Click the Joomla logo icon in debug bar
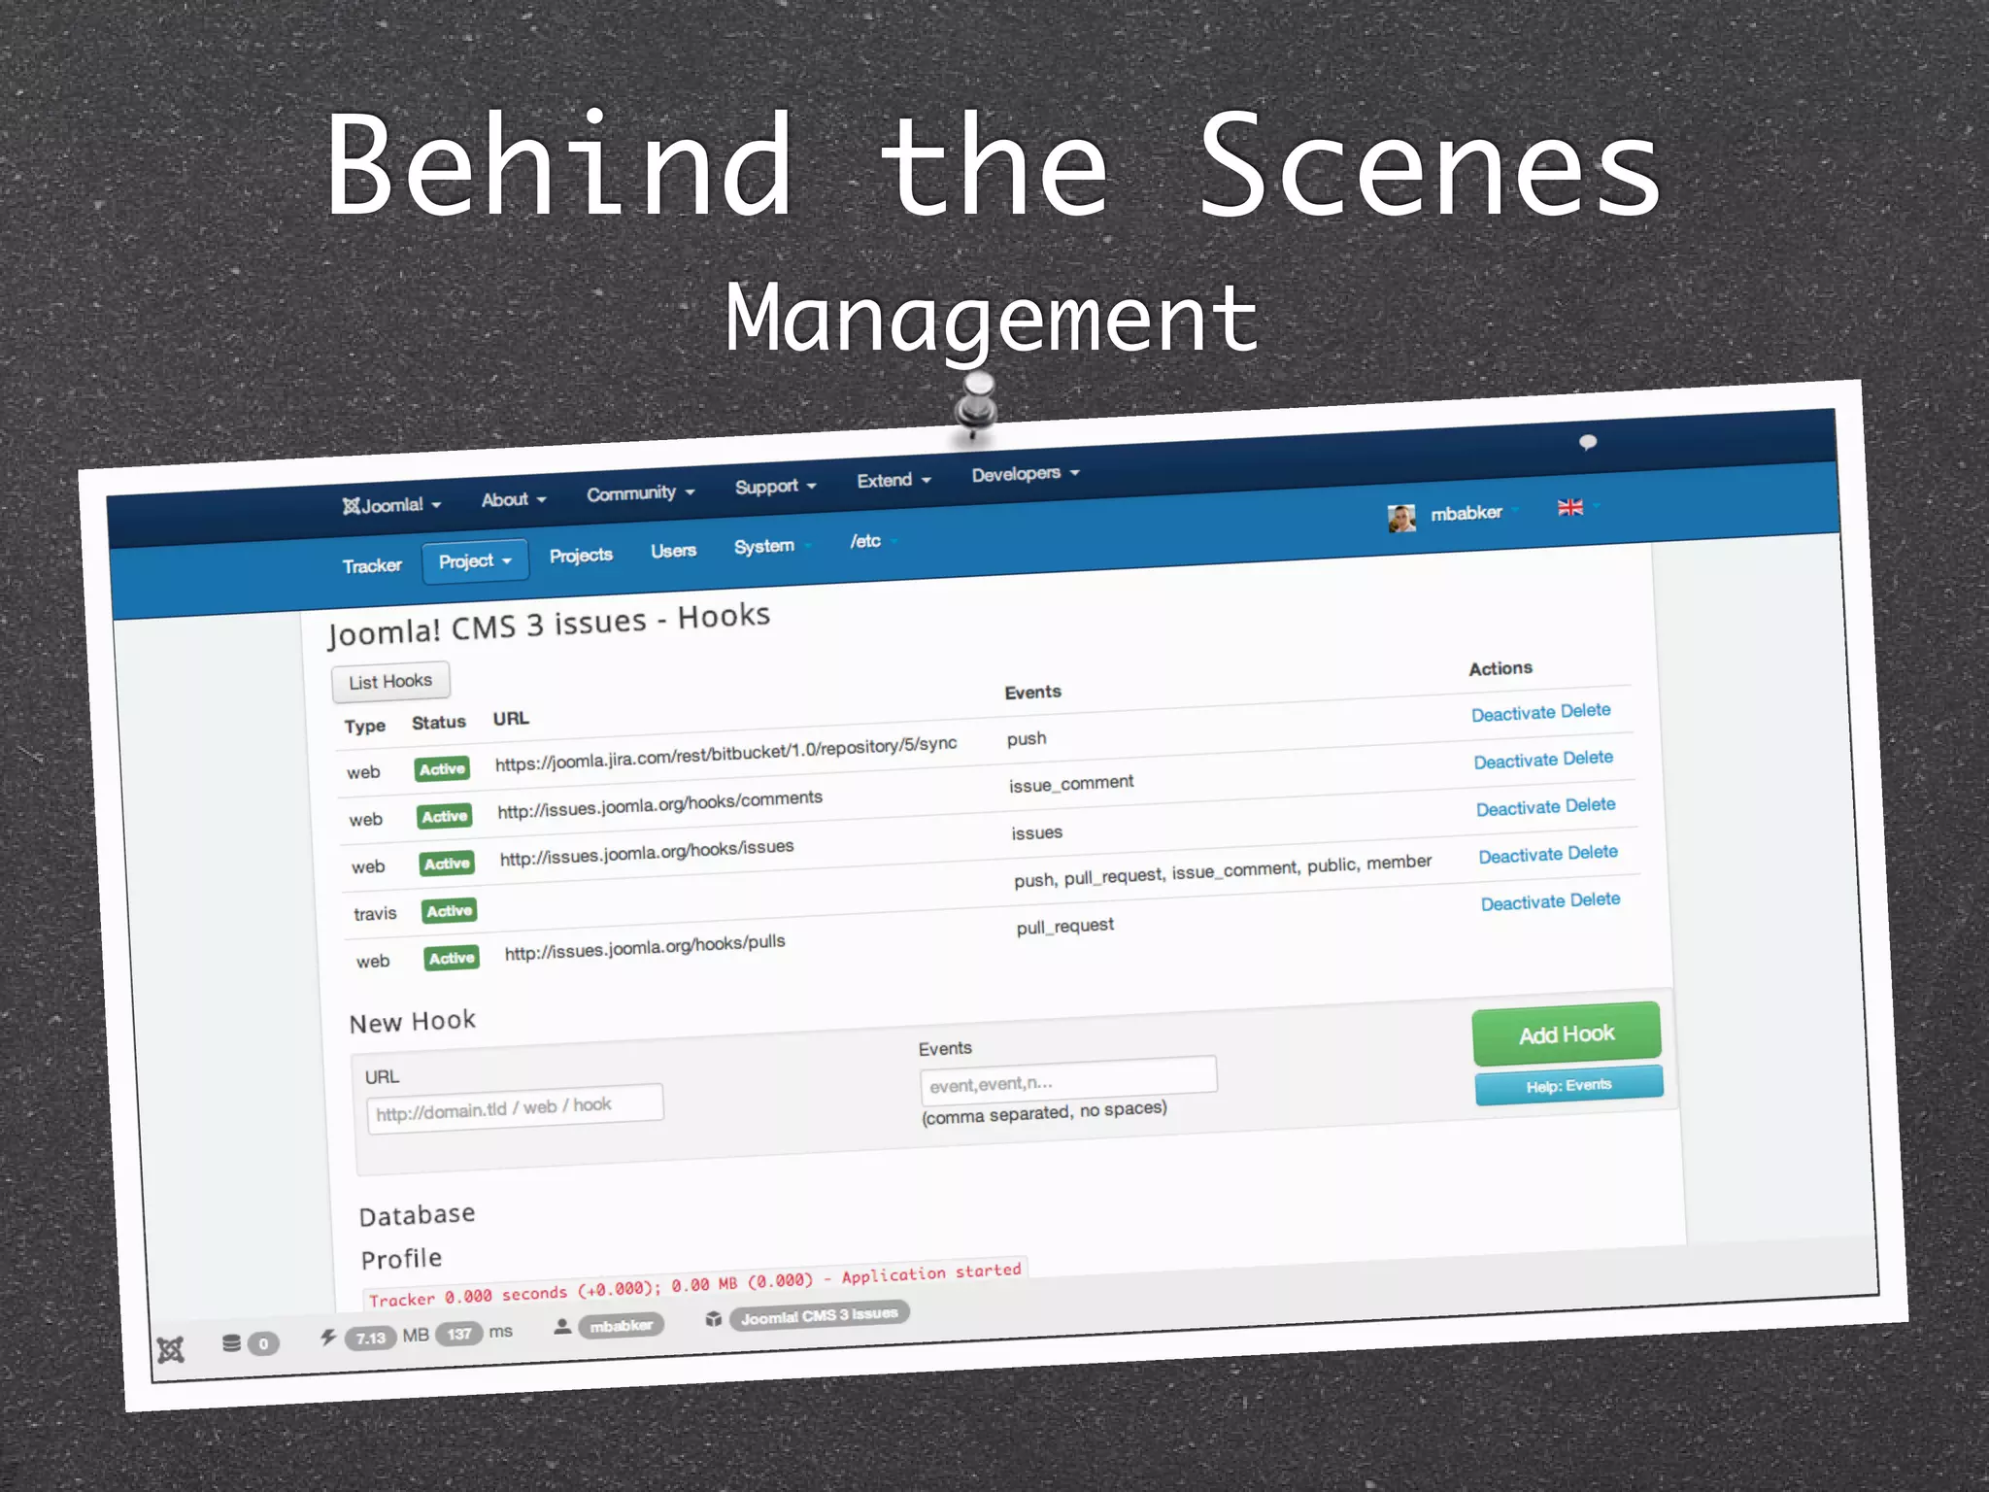The image size is (1989, 1492). pos(171,1349)
